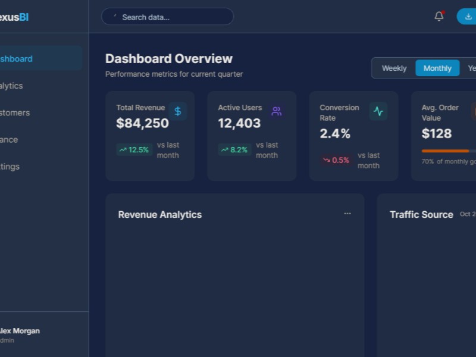Image resolution: width=476 pixels, height=357 pixels.
Task: Click the dollar icon on Total Revenue
Action: (177, 111)
